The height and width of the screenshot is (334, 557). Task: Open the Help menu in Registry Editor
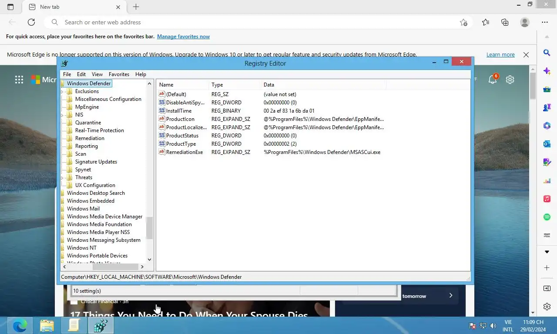141,74
